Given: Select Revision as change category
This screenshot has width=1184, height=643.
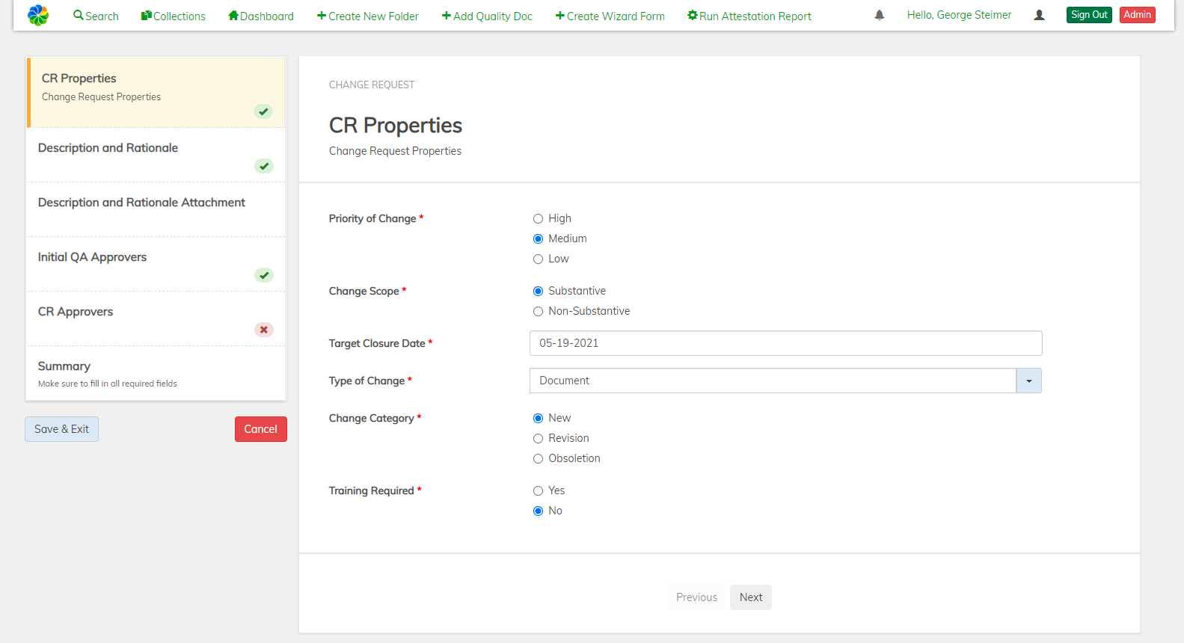Looking at the screenshot, I should click(x=538, y=439).
